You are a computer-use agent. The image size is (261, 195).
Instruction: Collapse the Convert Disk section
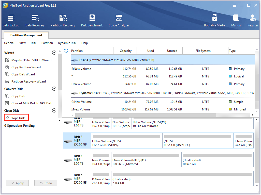coord(54,89)
